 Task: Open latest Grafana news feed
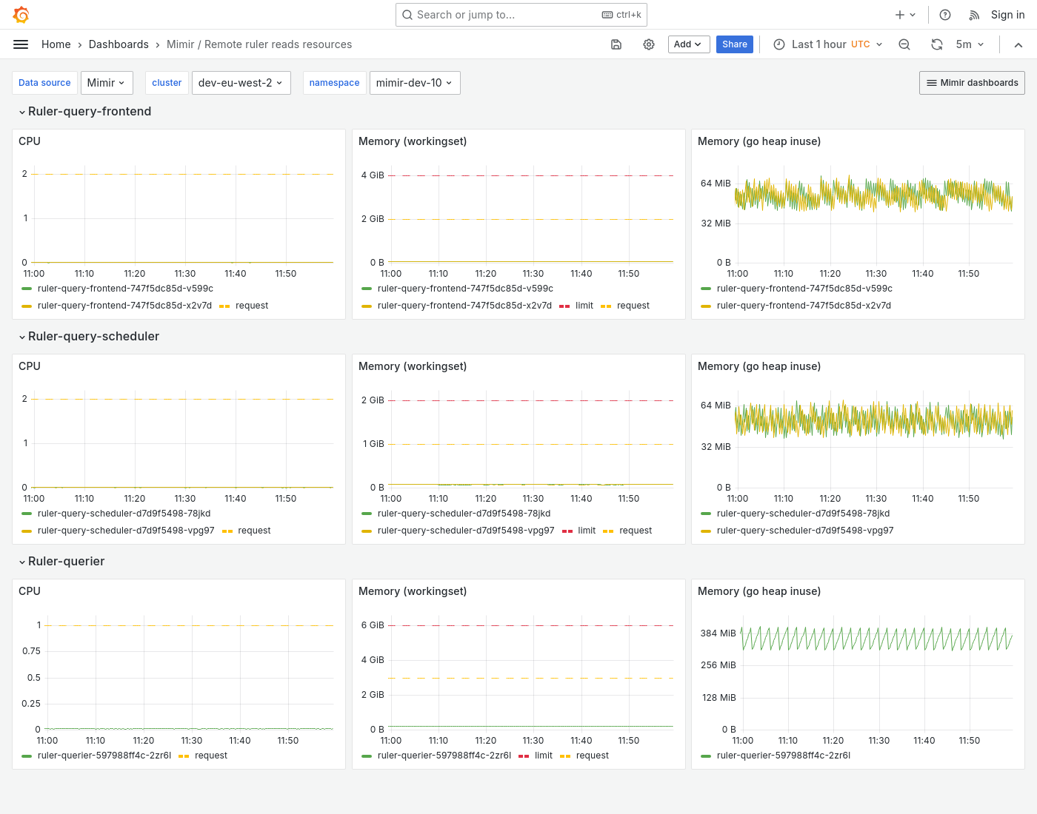tap(974, 14)
